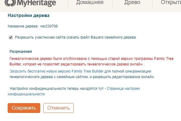Click the label Разрешить участникам сайта скачать файл
The height and width of the screenshot is (121, 181).
(53, 37)
